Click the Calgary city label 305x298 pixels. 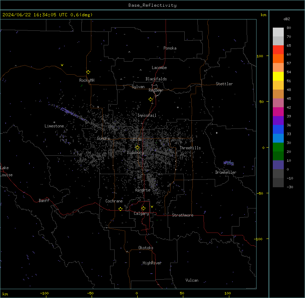click(x=141, y=213)
